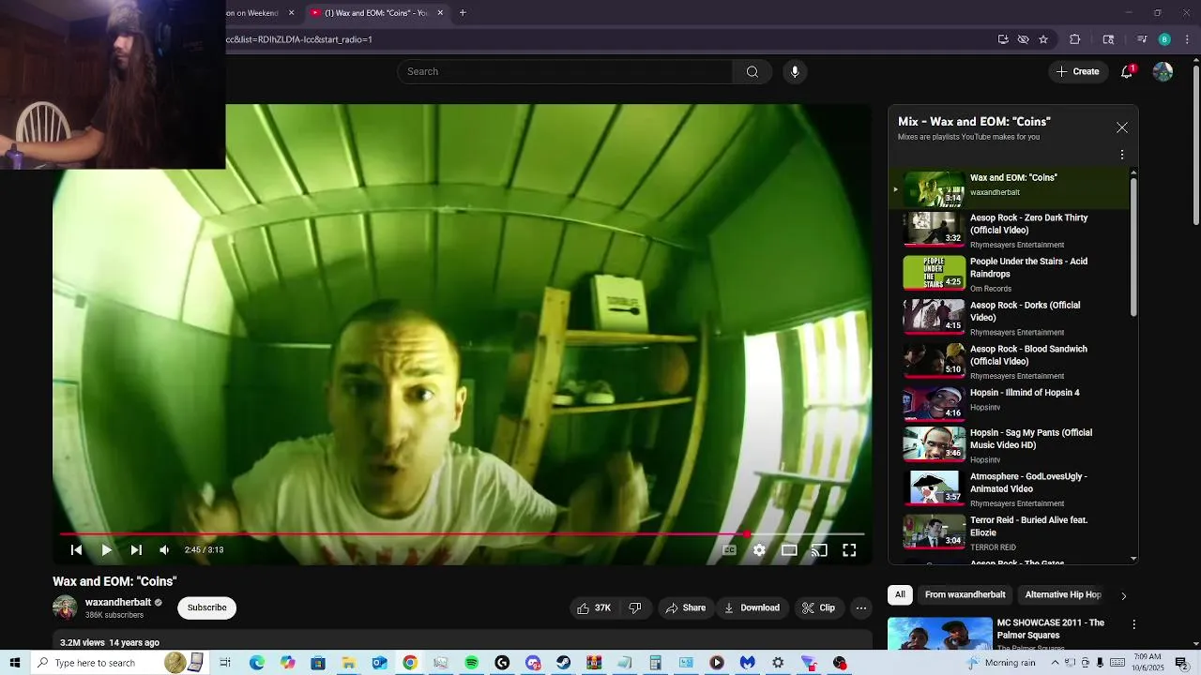Toggle closed captions on the player
The image size is (1201, 675).
[729, 550]
